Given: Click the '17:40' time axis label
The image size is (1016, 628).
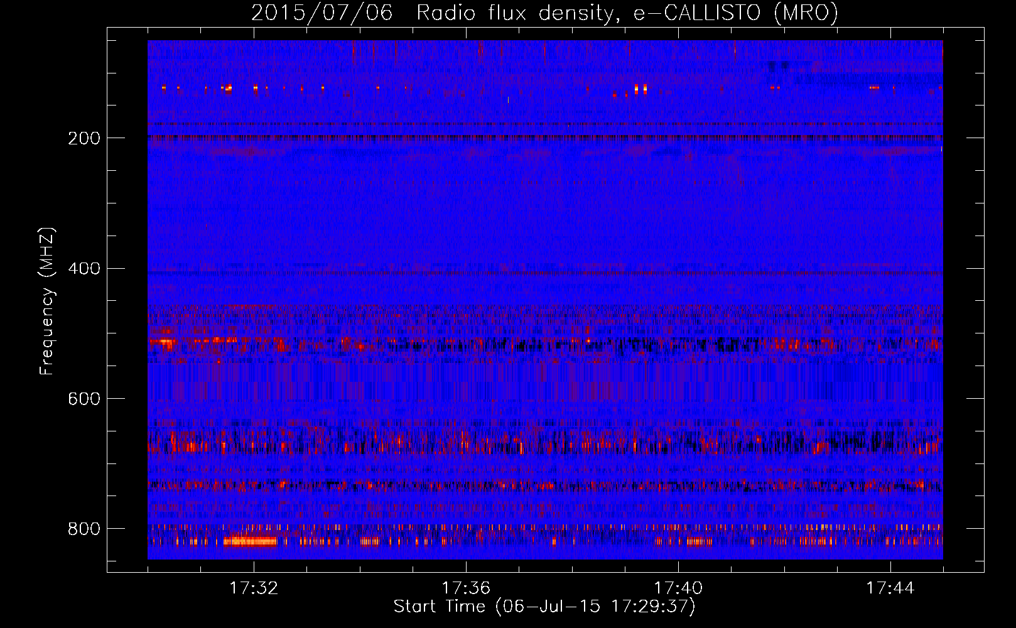Looking at the screenshot, I should [x=678, y=588].
